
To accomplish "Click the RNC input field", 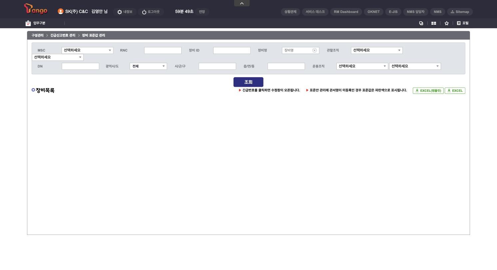I will (x=163, y=51).
